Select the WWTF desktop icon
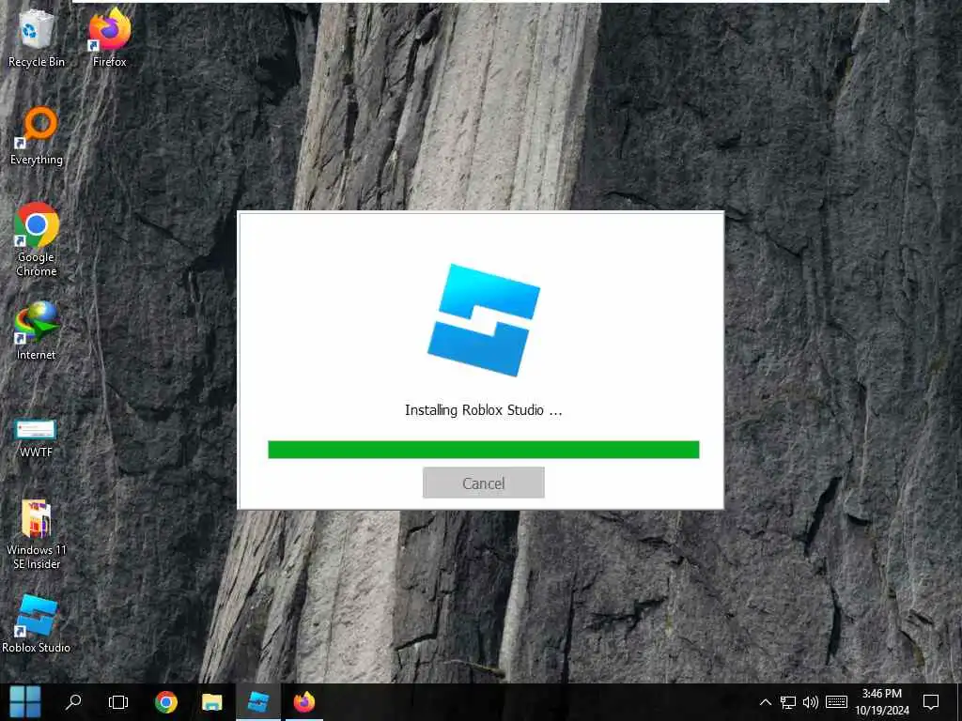Screen dimensions: 962x721 pyautogui.click(x=36, y=439)
